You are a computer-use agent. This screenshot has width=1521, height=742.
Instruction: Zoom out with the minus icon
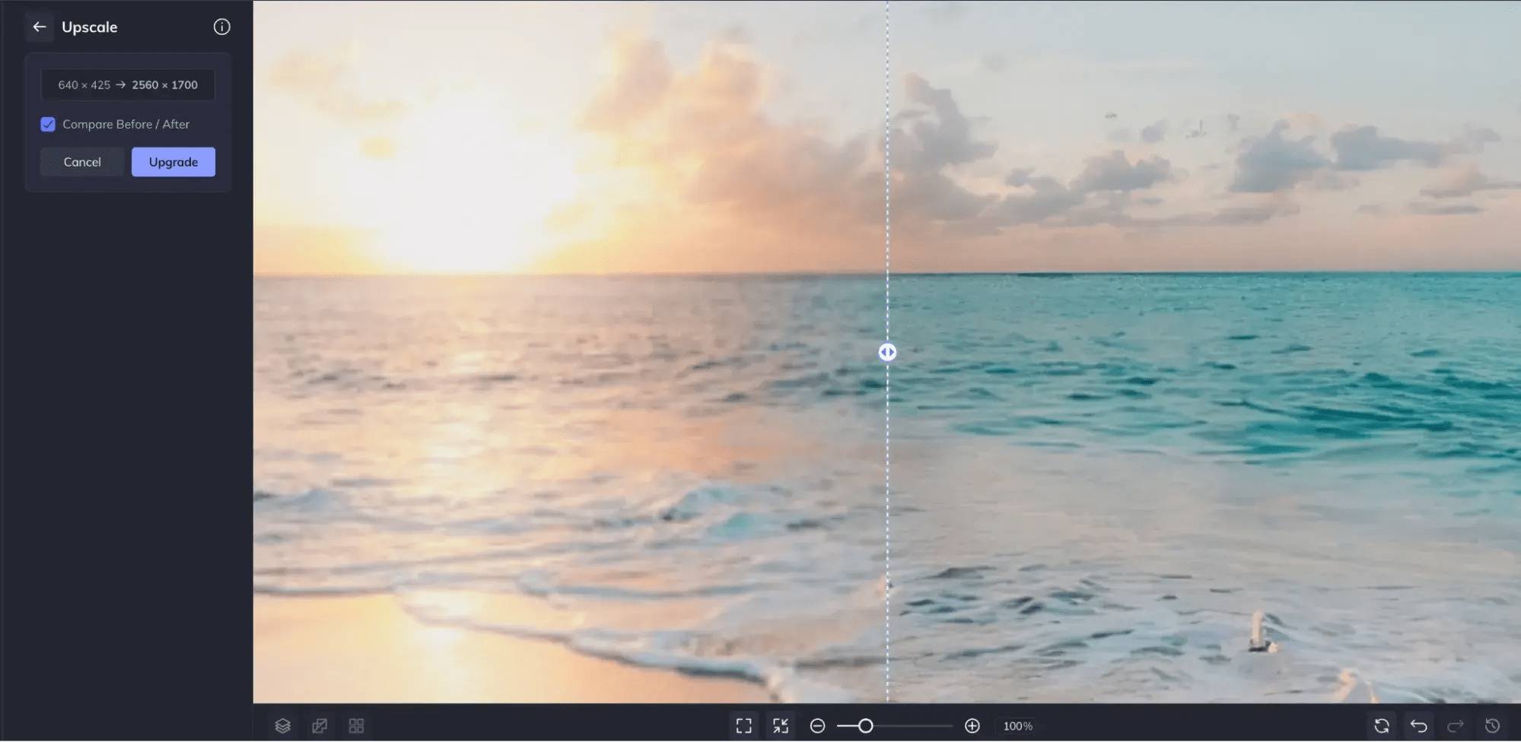coord(817,726)
